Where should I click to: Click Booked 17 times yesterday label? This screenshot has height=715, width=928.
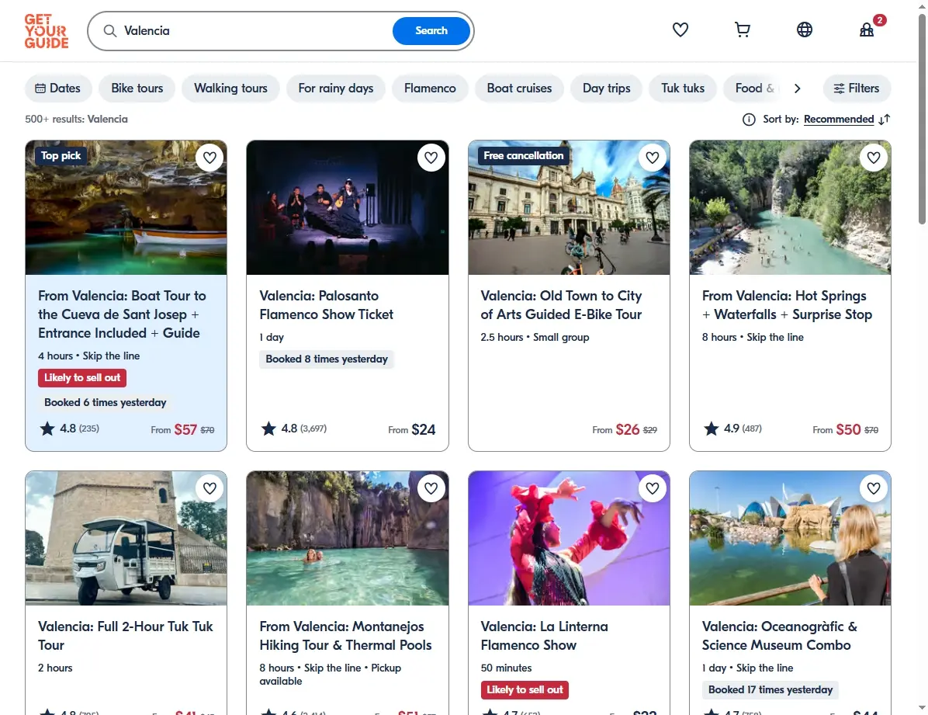pyautogui.click(x=770, y=690)
